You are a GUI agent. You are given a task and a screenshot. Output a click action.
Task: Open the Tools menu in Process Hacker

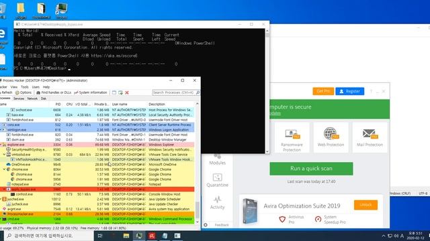point(25,87)
